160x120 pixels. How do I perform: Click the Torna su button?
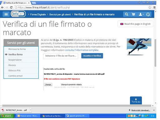[136, 100]
